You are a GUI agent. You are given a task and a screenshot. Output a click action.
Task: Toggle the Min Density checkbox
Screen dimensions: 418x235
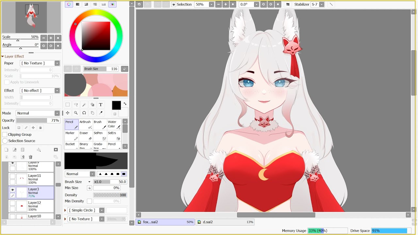click(x=89, y=201)
